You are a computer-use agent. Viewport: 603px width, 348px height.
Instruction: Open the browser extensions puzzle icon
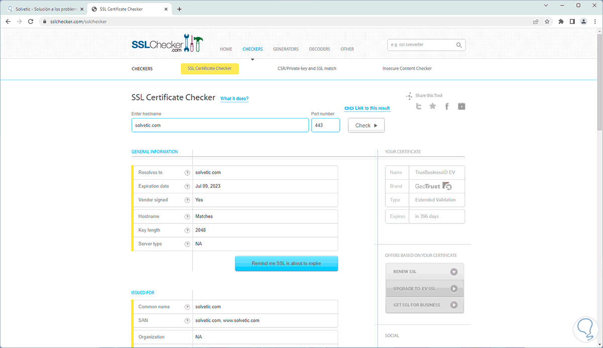coord(561,22)
